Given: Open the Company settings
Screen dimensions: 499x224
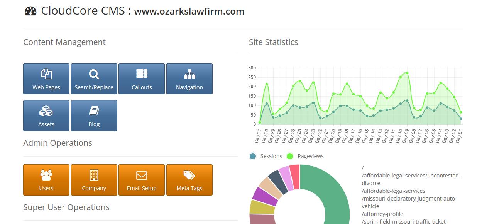Looking at the screenshot, I should [94, 180].
